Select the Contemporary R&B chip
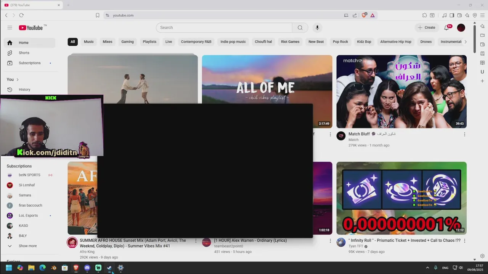 click(x=196, y=41)
